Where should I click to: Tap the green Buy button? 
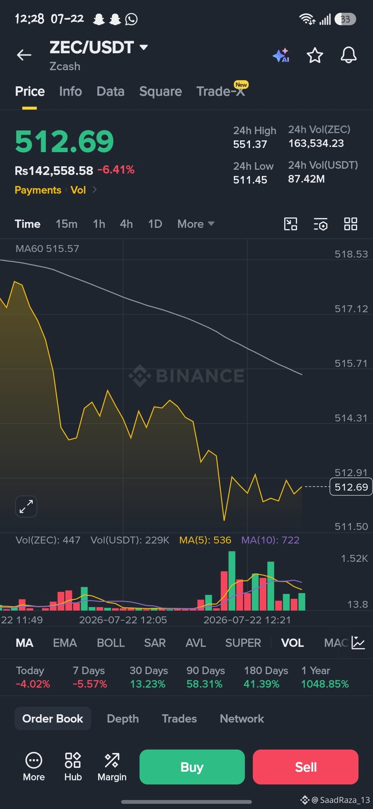tap(192, 767)
